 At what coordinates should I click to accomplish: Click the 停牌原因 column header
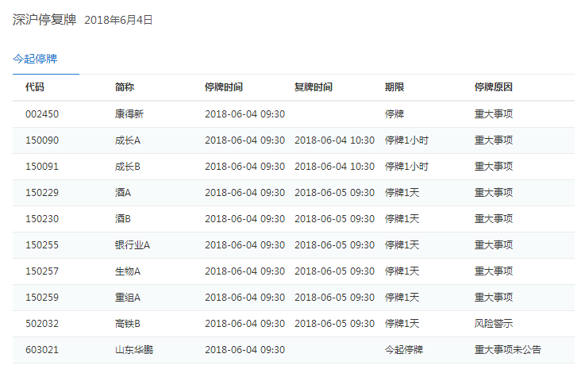click(x=494, y=87)
